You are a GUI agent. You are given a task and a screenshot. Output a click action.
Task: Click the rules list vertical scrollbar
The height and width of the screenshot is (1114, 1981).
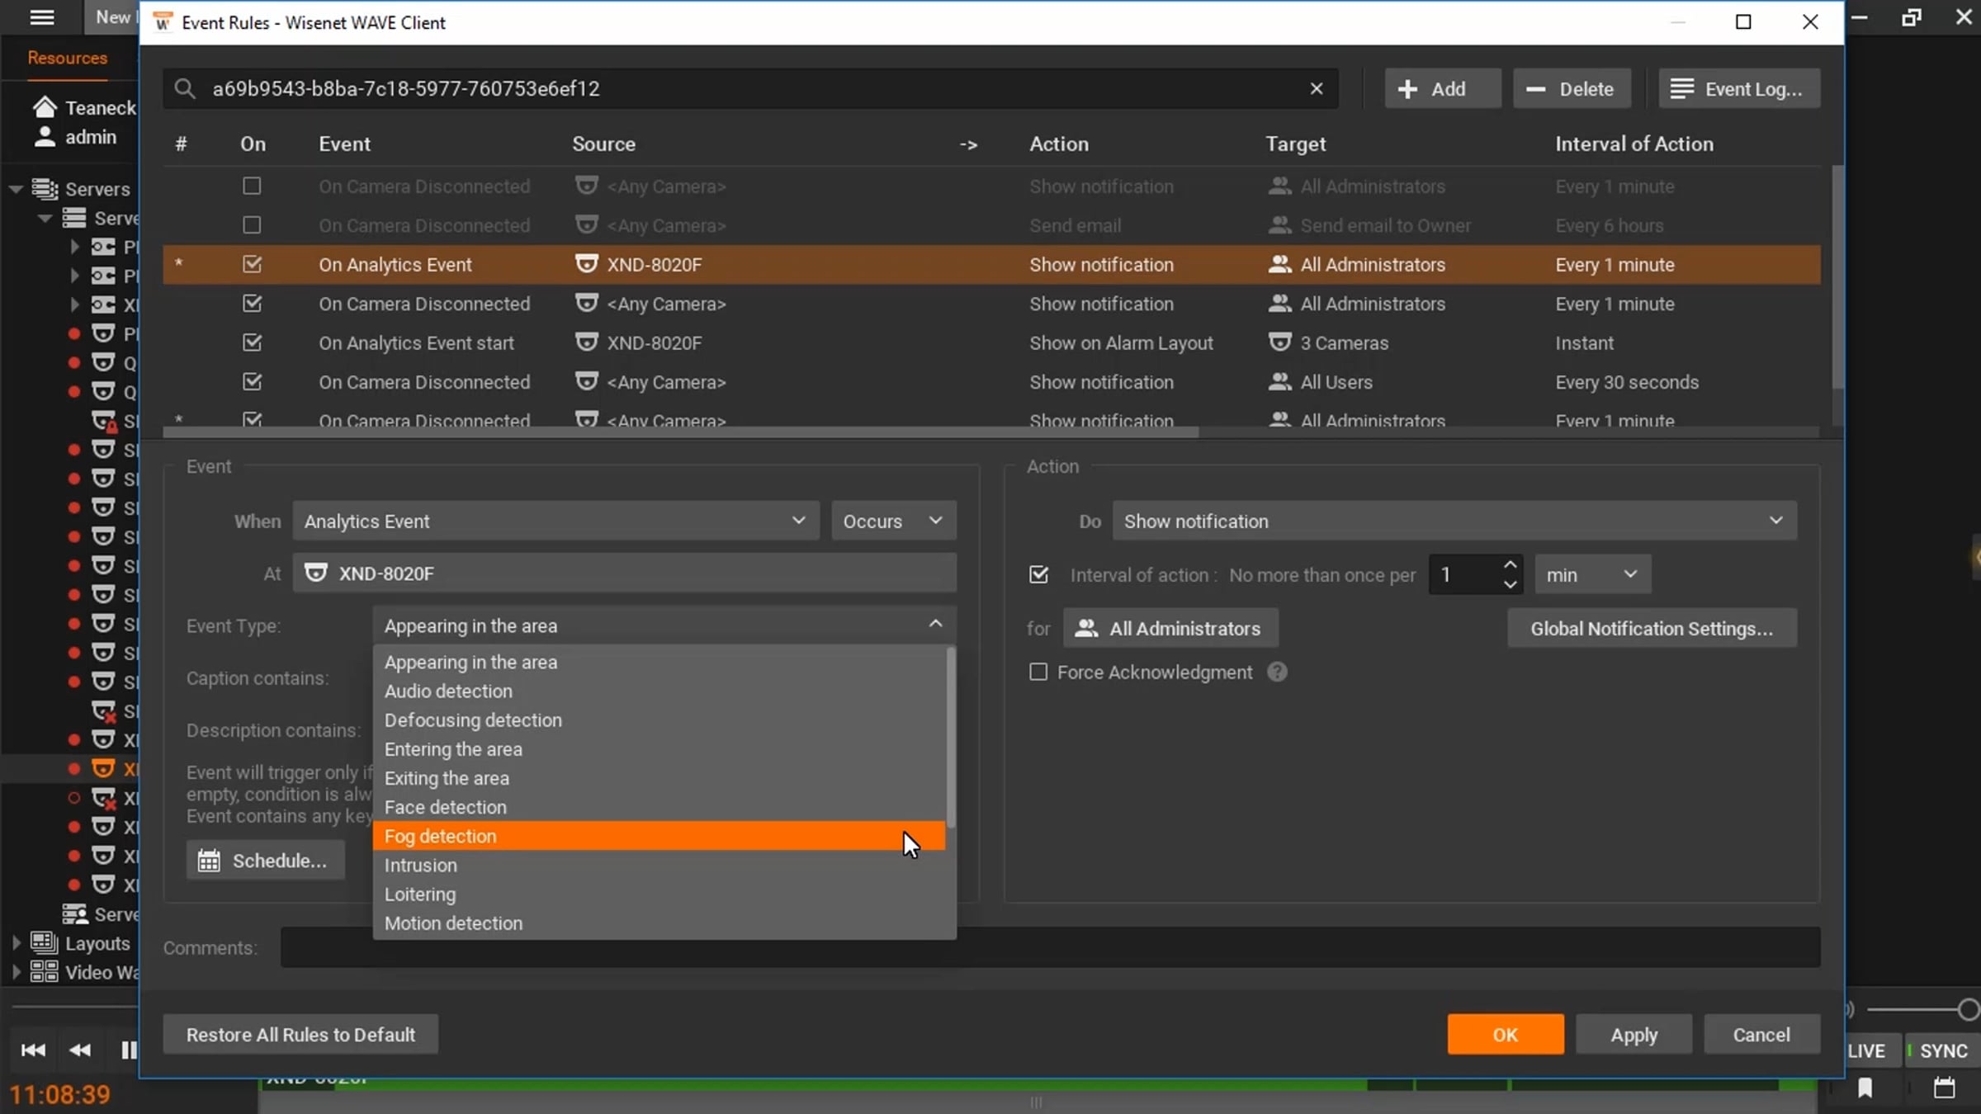coord(1837,277)
